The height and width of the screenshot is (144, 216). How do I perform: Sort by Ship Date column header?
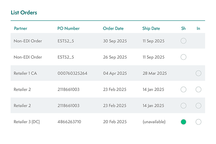coord(151,28)
